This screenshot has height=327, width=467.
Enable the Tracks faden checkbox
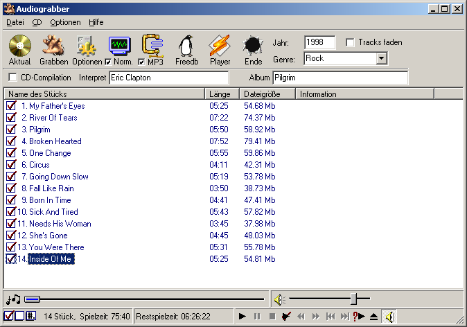[x=350, y=42]
